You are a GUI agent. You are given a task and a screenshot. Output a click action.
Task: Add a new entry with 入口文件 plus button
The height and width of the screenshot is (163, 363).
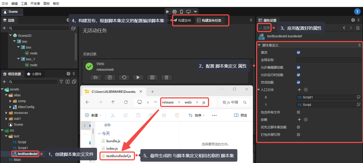[299, 90]
